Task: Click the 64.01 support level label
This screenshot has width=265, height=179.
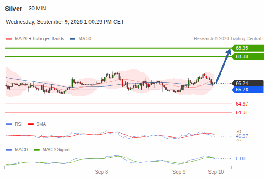Action: click(x=242, y=112)
